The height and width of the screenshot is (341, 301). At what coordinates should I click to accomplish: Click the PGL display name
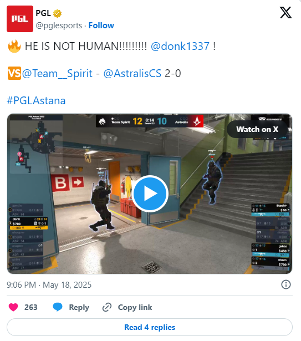[43, 13]
